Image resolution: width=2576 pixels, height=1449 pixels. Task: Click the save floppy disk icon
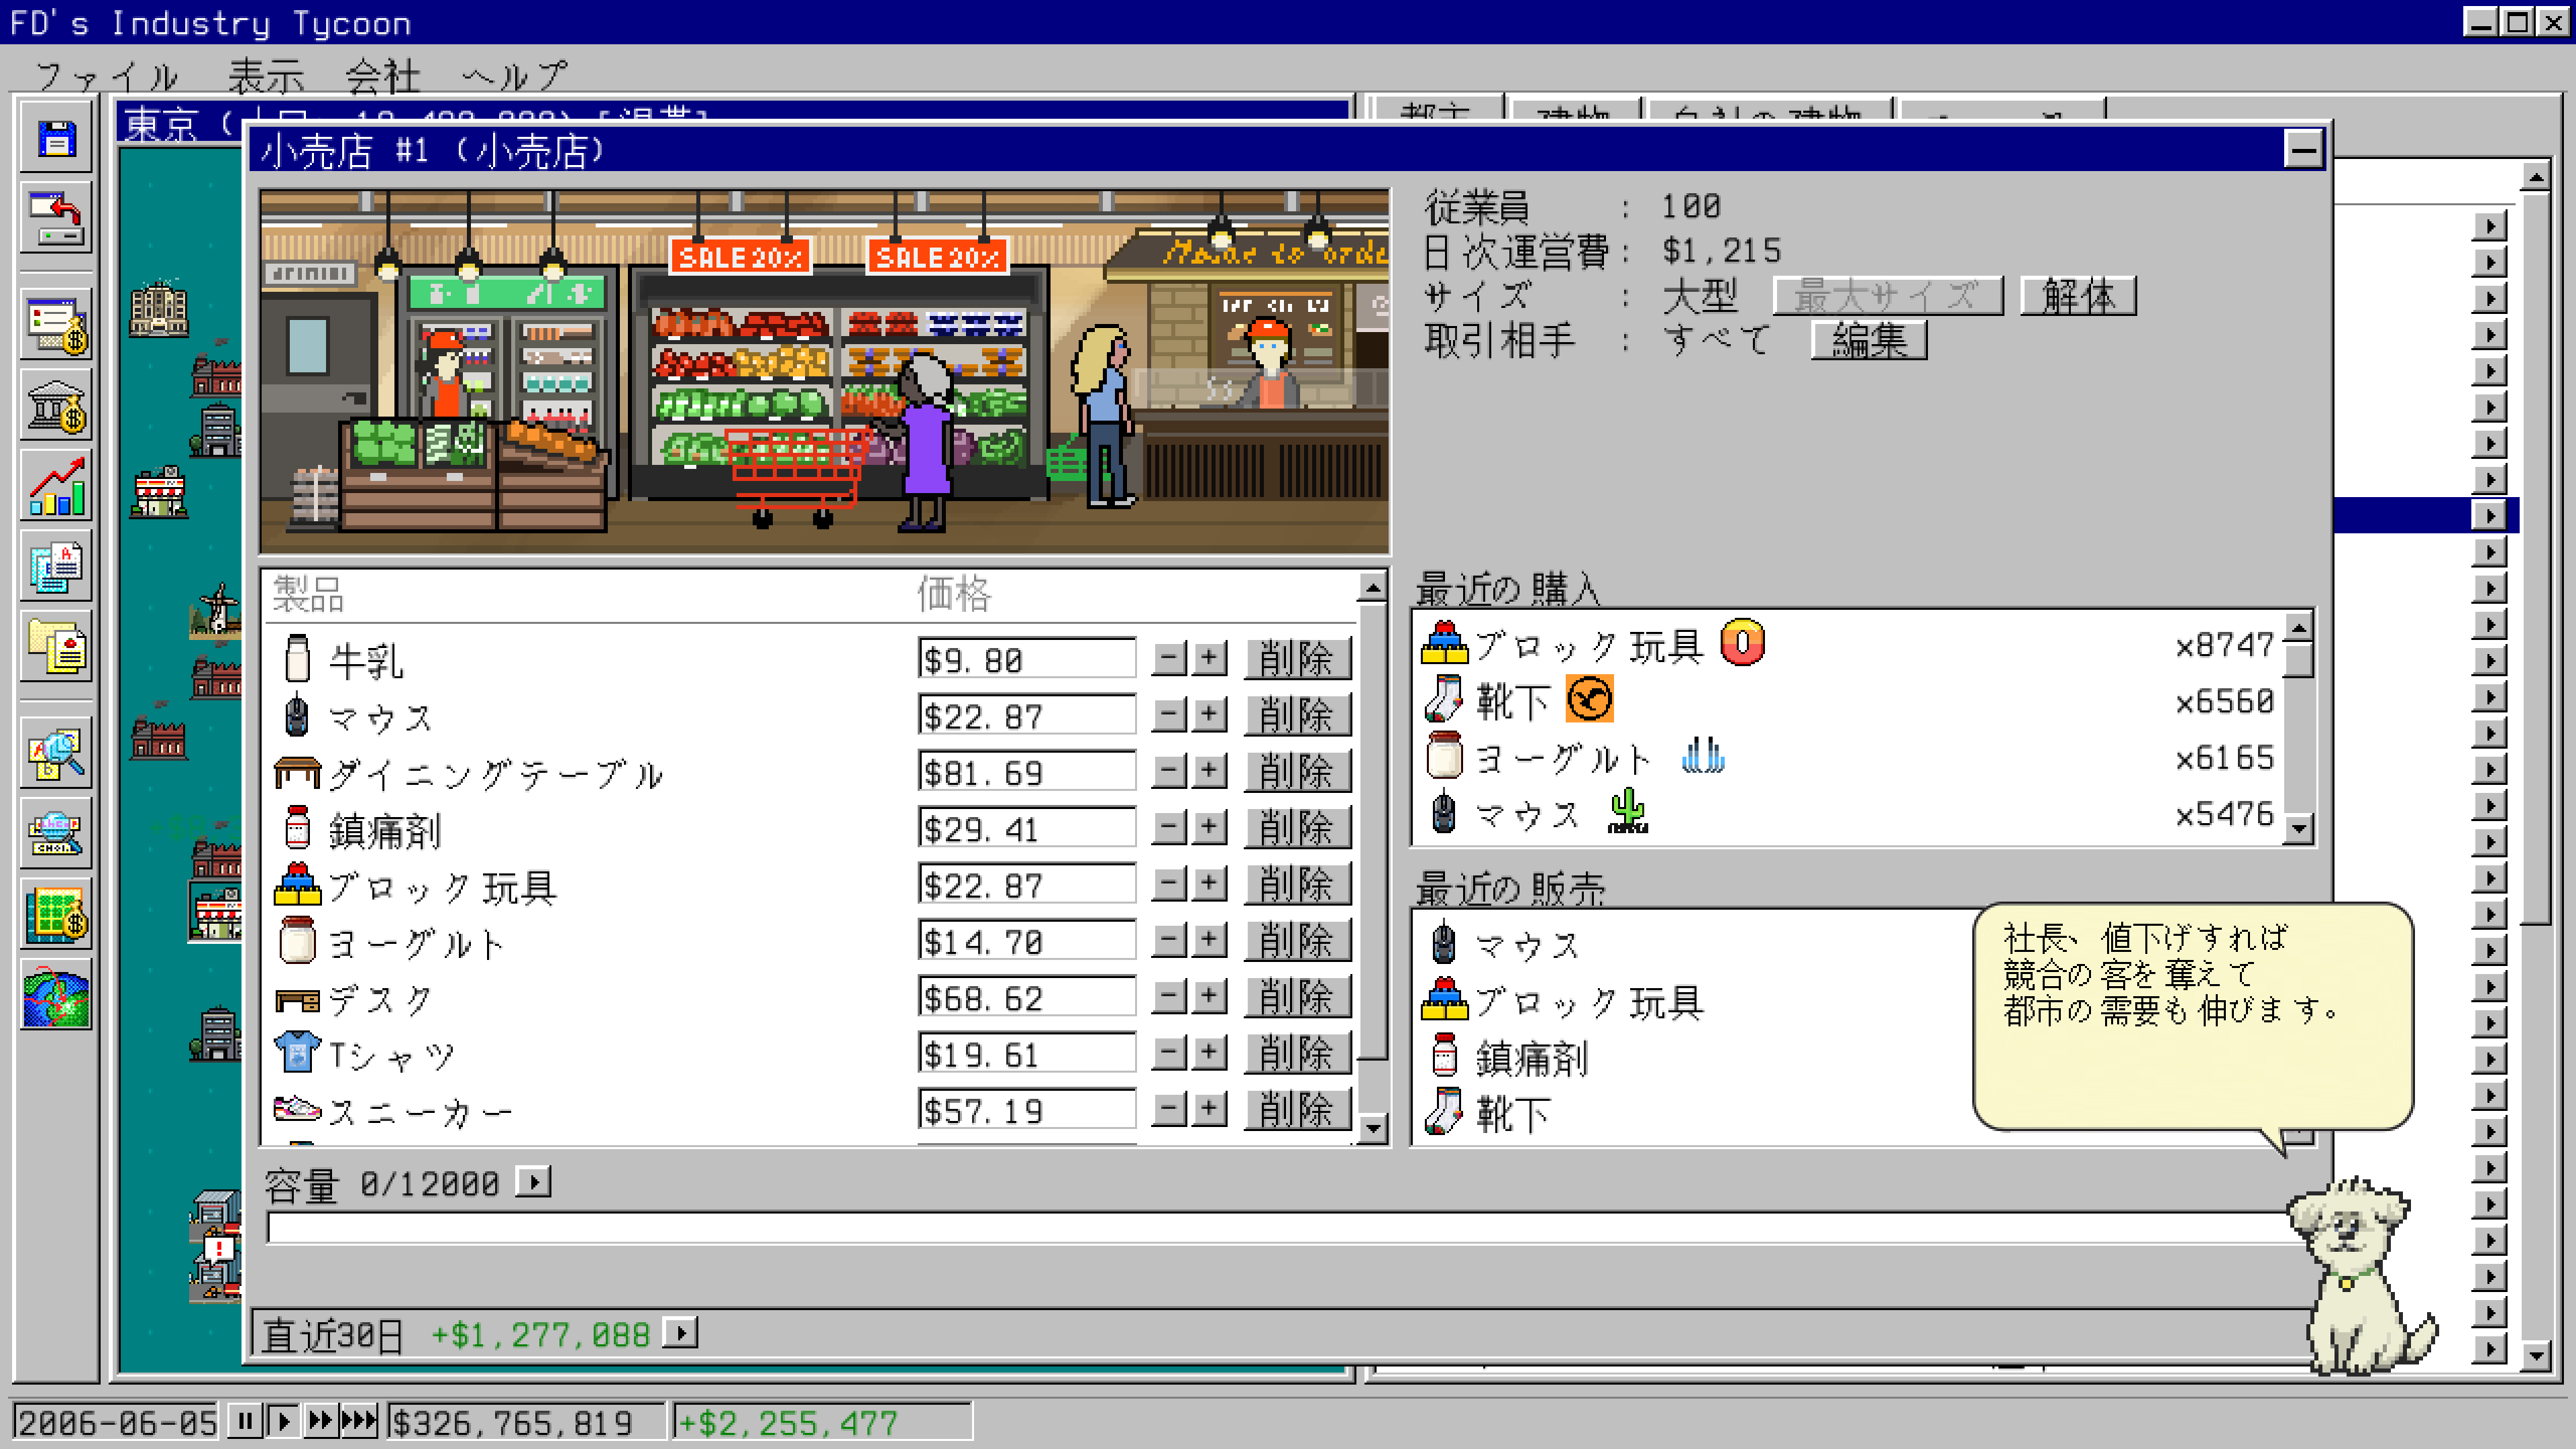(x=56, y=137)
